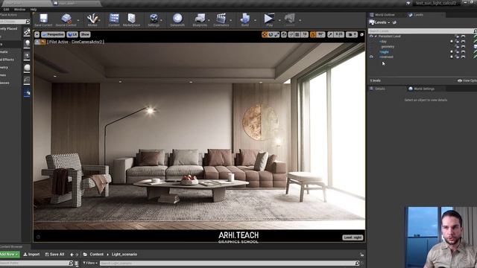
Task: Select the day level row
Action: coord(383,42)
